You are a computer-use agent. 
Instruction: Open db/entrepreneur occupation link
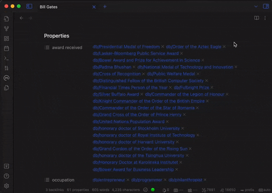tap(109, 180)
